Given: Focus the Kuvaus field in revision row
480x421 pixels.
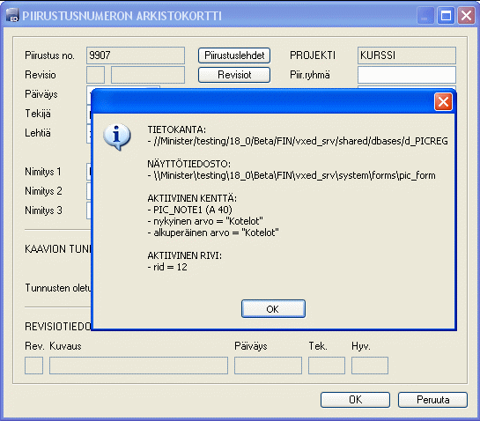Looking at the screenshot, I should click(138, 366).
